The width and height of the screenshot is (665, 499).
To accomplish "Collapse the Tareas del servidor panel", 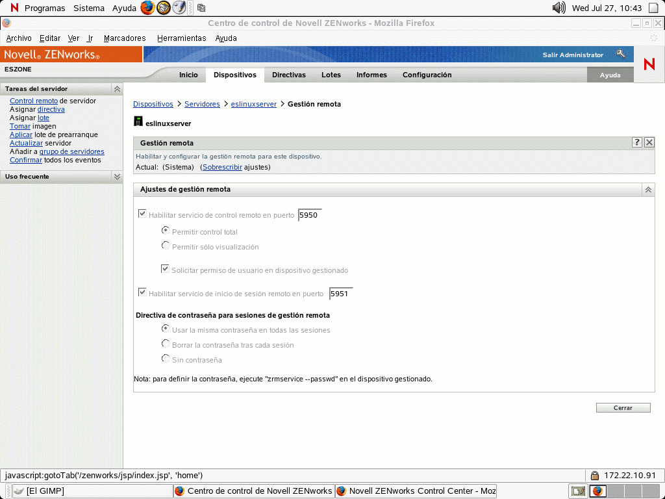I will coord(117,89).
